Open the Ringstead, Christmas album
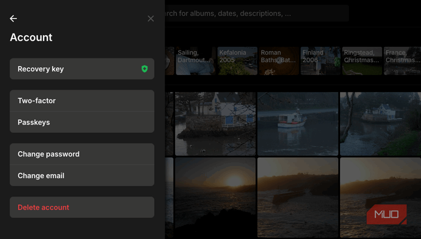The width and height of the screenshot is (421, 239). [362, 61]
